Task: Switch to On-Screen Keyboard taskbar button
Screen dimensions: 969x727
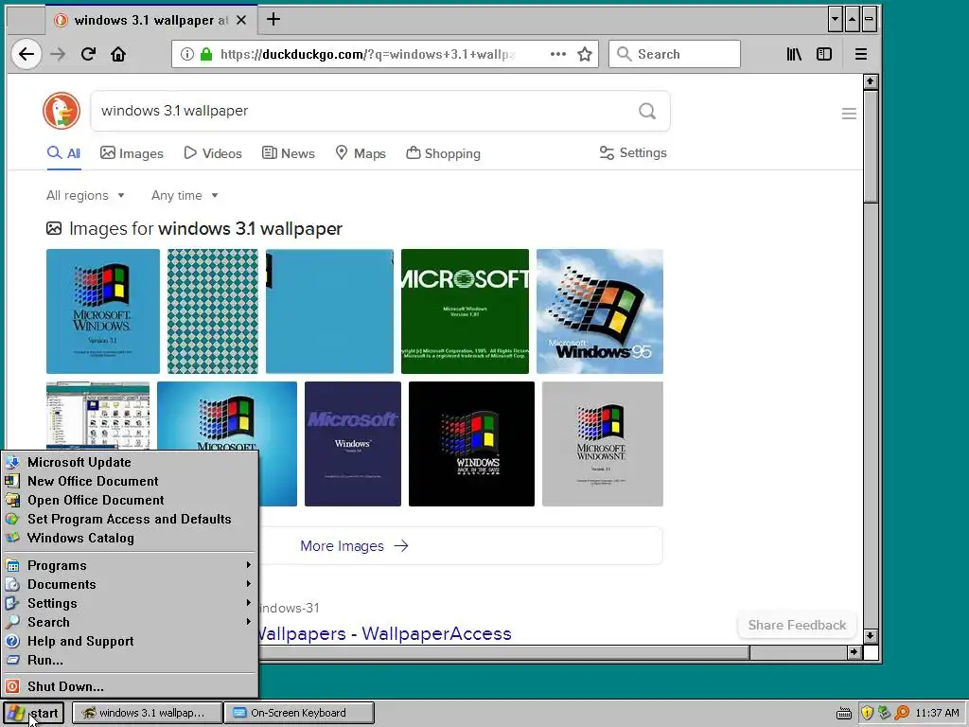Action: click(298, 713)
